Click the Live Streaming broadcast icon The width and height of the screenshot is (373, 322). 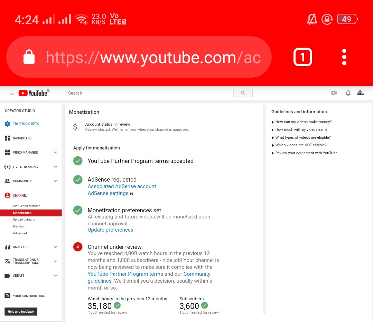pyautogui.click(x=7, y=167)
